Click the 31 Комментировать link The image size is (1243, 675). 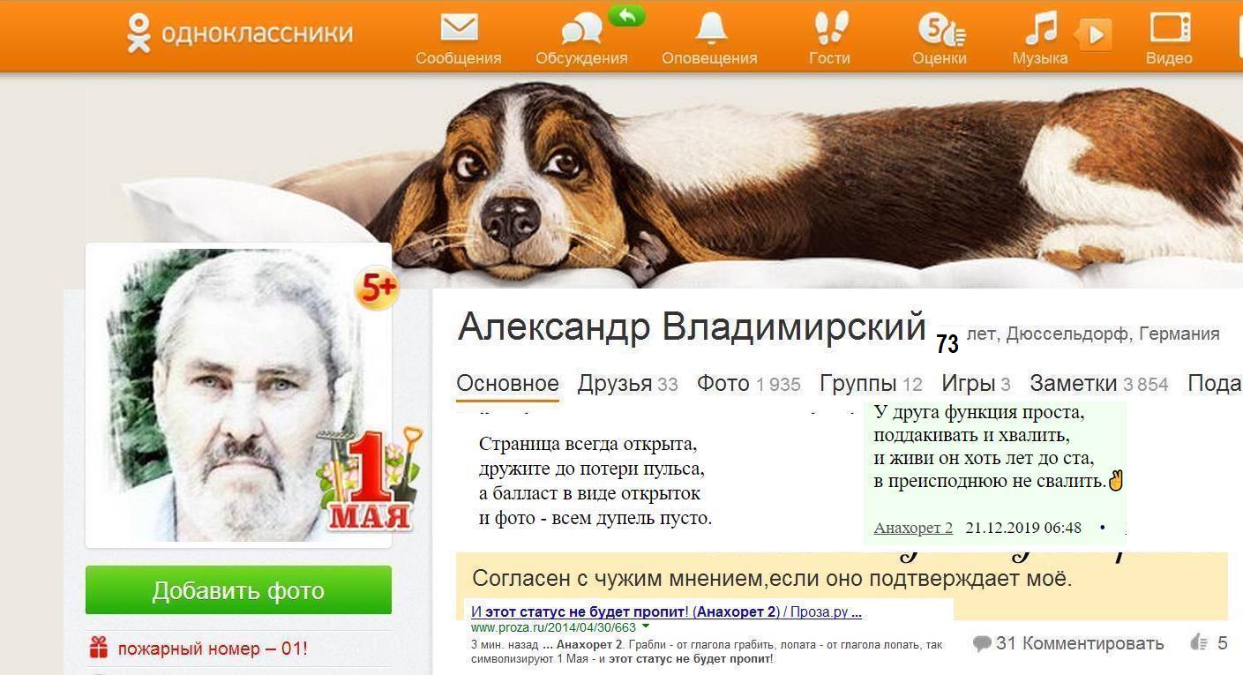1068,643
